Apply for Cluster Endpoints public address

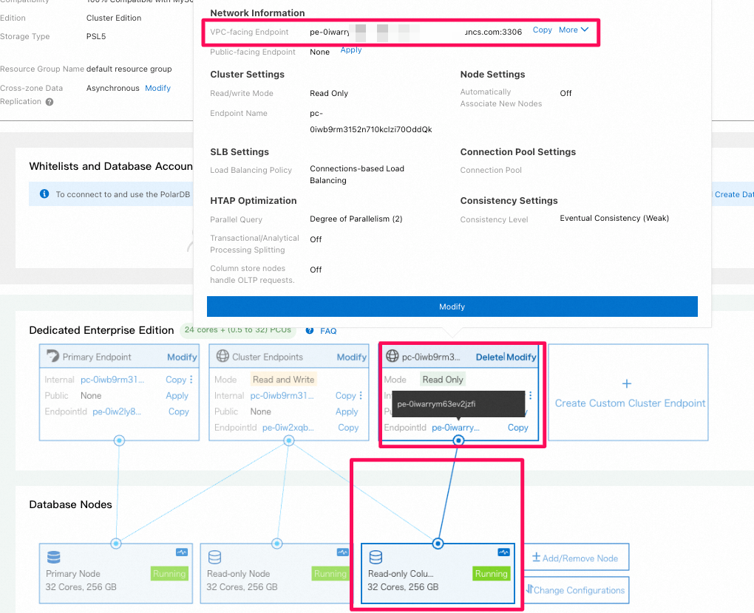(347, 411)
